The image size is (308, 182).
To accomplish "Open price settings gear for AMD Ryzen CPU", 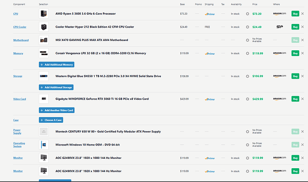I will [248, 14].
